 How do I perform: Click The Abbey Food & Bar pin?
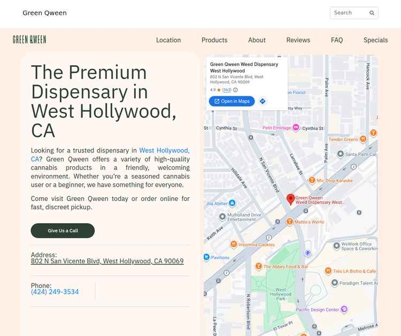click(259, 266)
